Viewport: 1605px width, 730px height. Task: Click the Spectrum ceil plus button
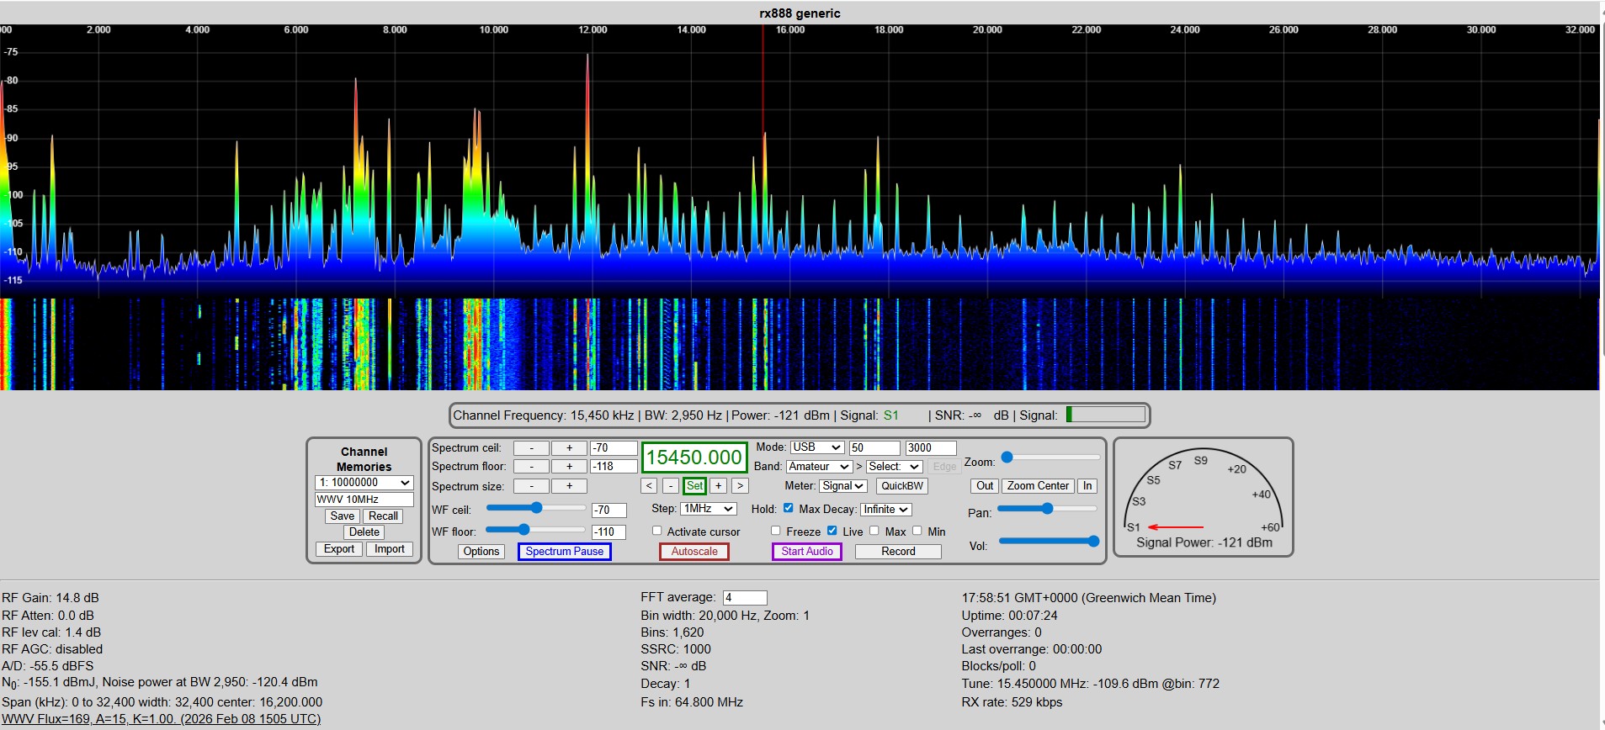pos(569,448)
